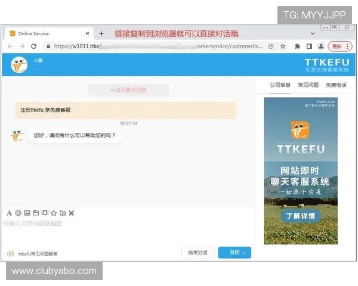Open a new browser tab with plus
The width and height of the screenshot is (358, 286).
click(x=101, y=33)
